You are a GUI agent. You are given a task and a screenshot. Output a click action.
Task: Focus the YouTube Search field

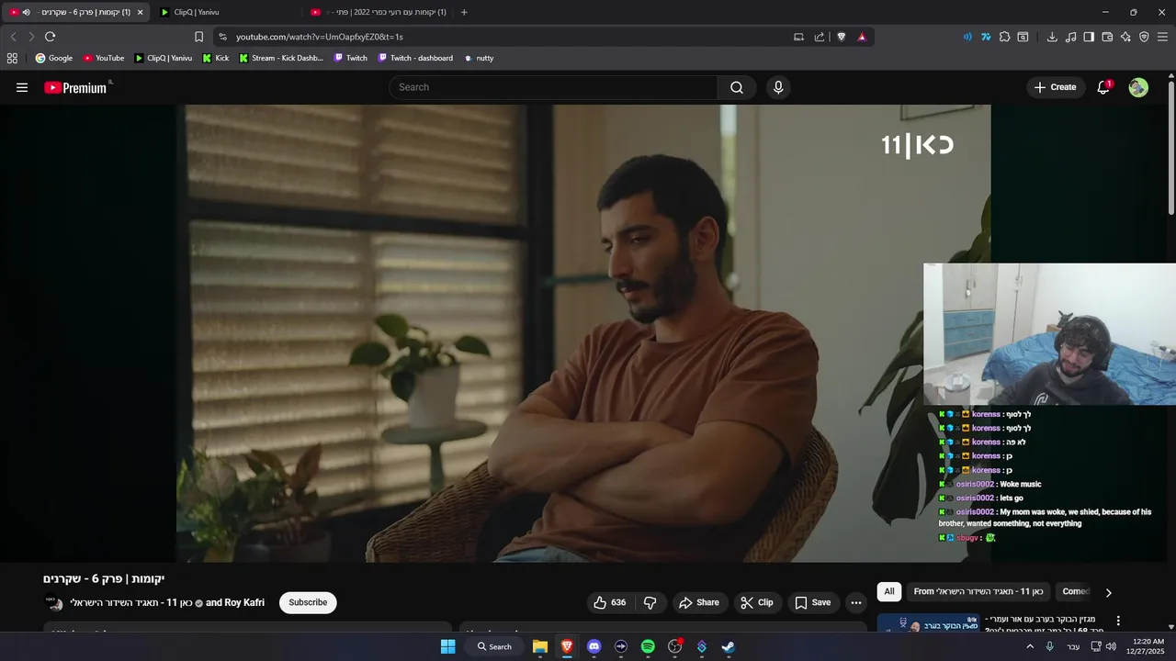[553, 87]
